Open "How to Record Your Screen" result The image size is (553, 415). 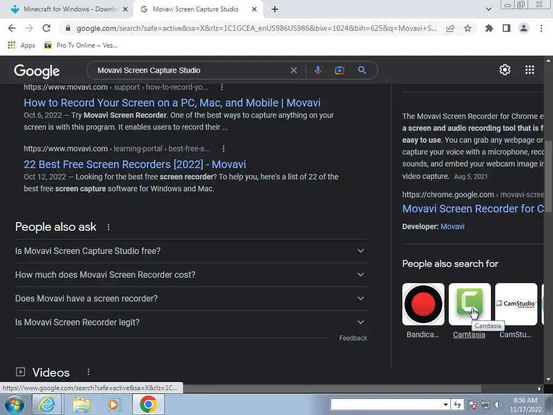click(x=172, y=103)
